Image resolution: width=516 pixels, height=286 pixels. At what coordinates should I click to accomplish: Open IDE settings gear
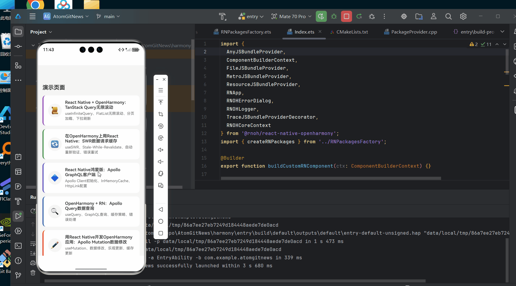pos(463,16)
